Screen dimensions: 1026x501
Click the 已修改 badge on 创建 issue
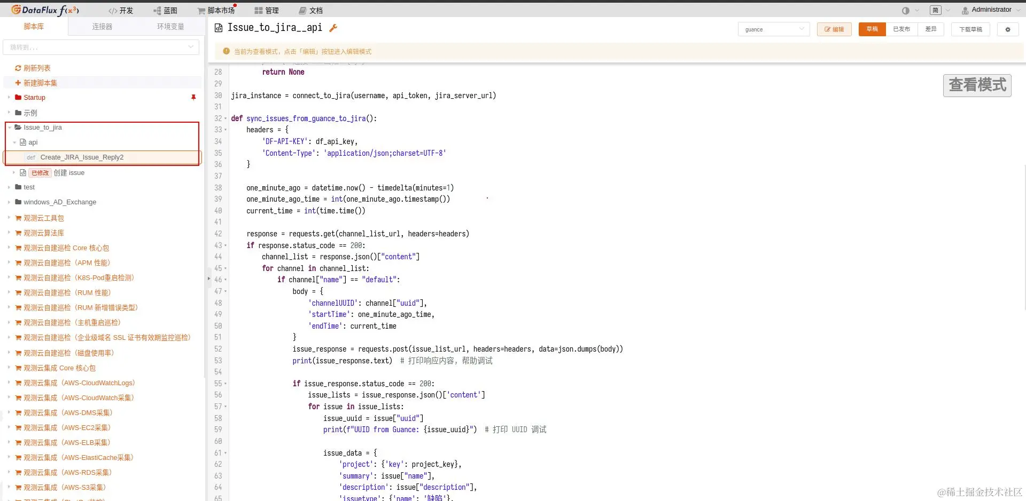pyautogui.click(x=40, y=173)
